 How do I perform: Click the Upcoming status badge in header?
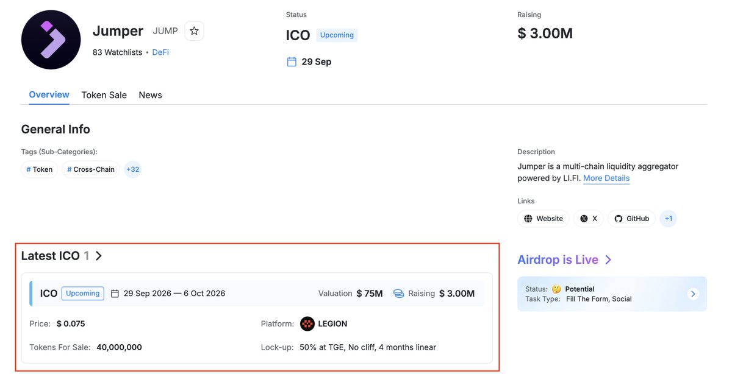coord(337,35)
